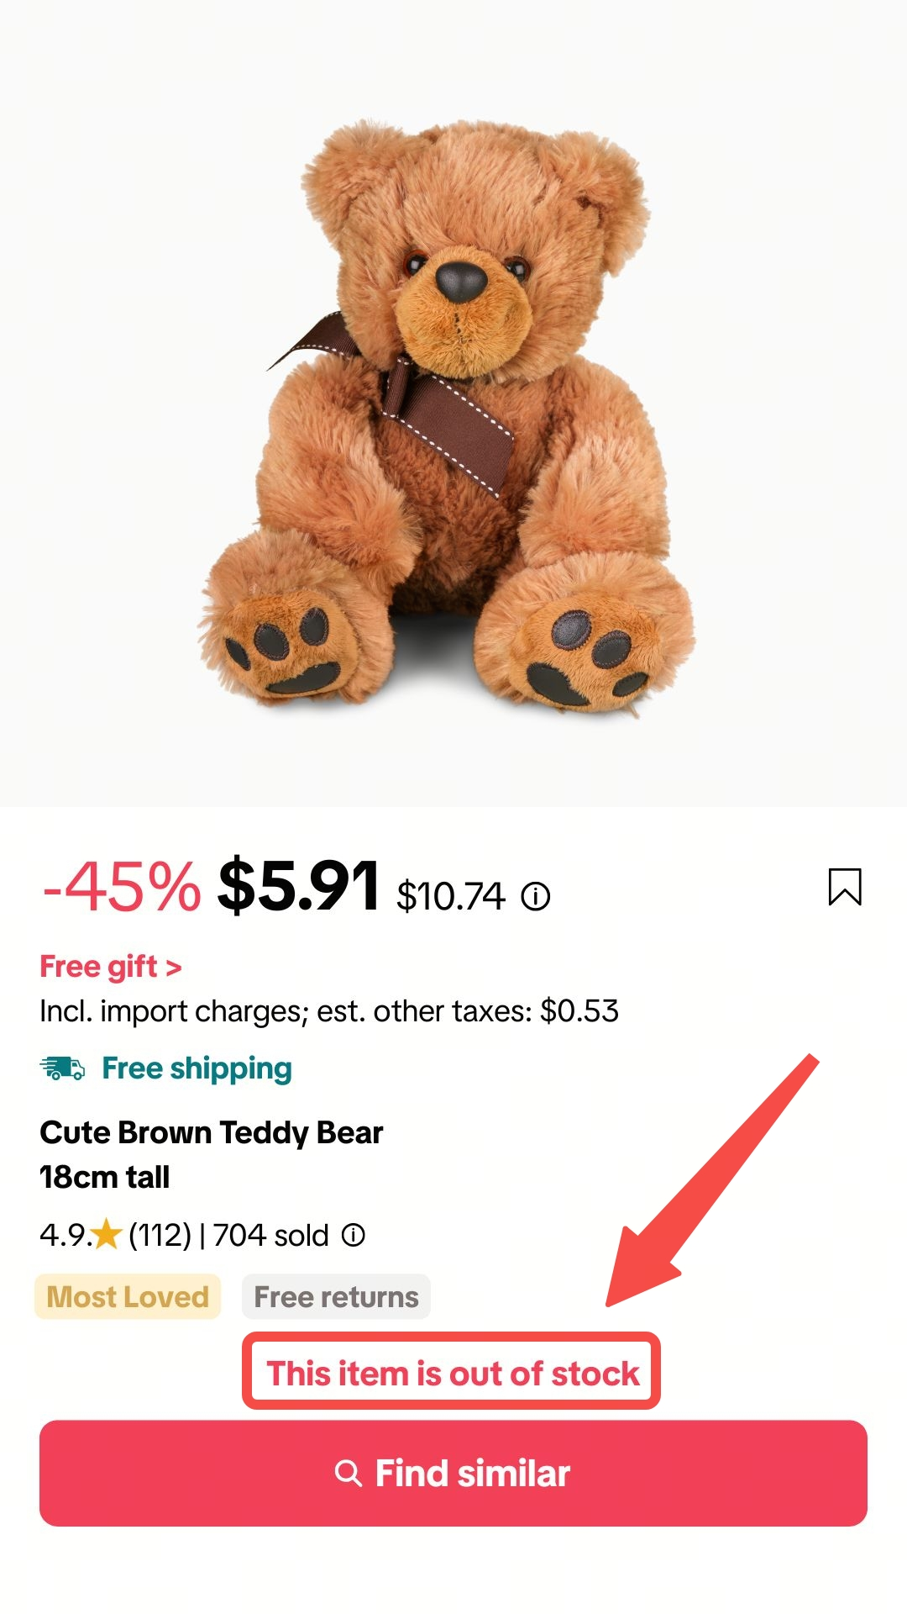Click the (112) reviews count
Screen dimensions: 907x1614
coord(160,1235)
